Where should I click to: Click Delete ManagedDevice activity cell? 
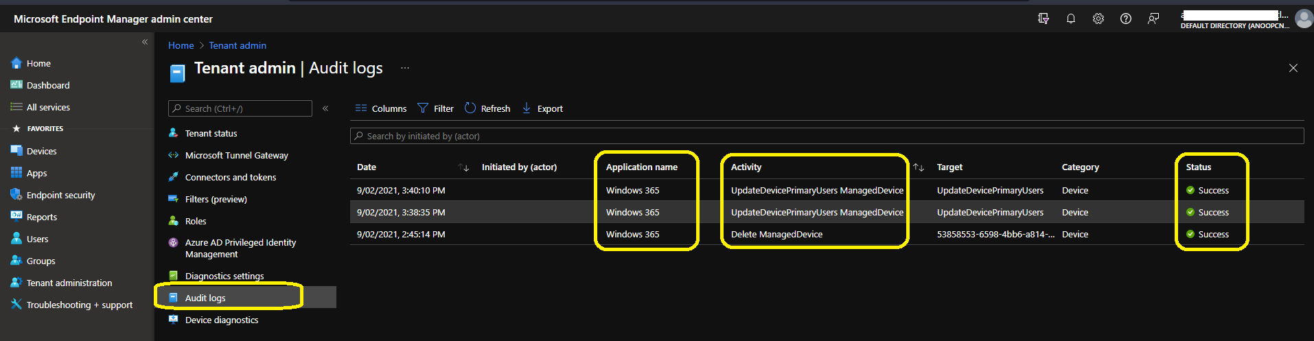tap(776, 234)
